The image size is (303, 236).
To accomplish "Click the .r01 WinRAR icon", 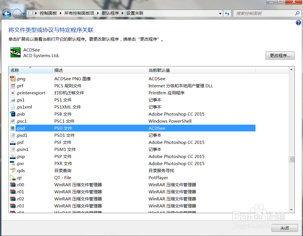I will click(x=12, y=192).
